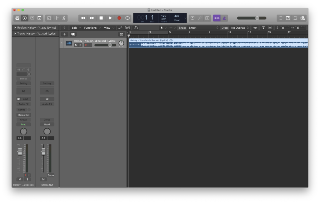320x203 pixels.
Task: Toggle vertical auto zoom button
Action: [x=263, y=28]
